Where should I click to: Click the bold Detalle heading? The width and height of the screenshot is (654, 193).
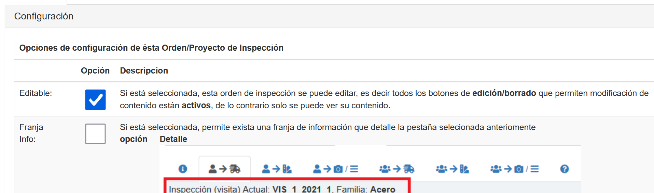(173, 139)
